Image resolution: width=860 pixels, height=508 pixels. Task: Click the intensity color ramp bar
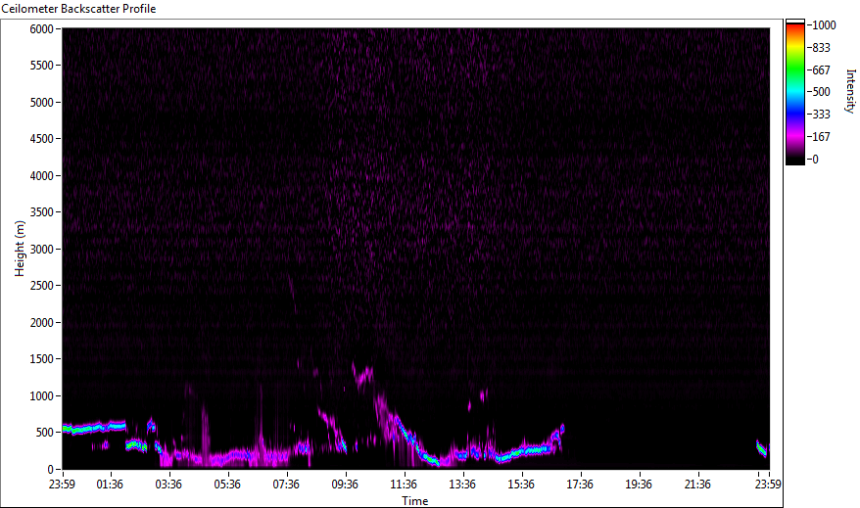coord(794,92)
